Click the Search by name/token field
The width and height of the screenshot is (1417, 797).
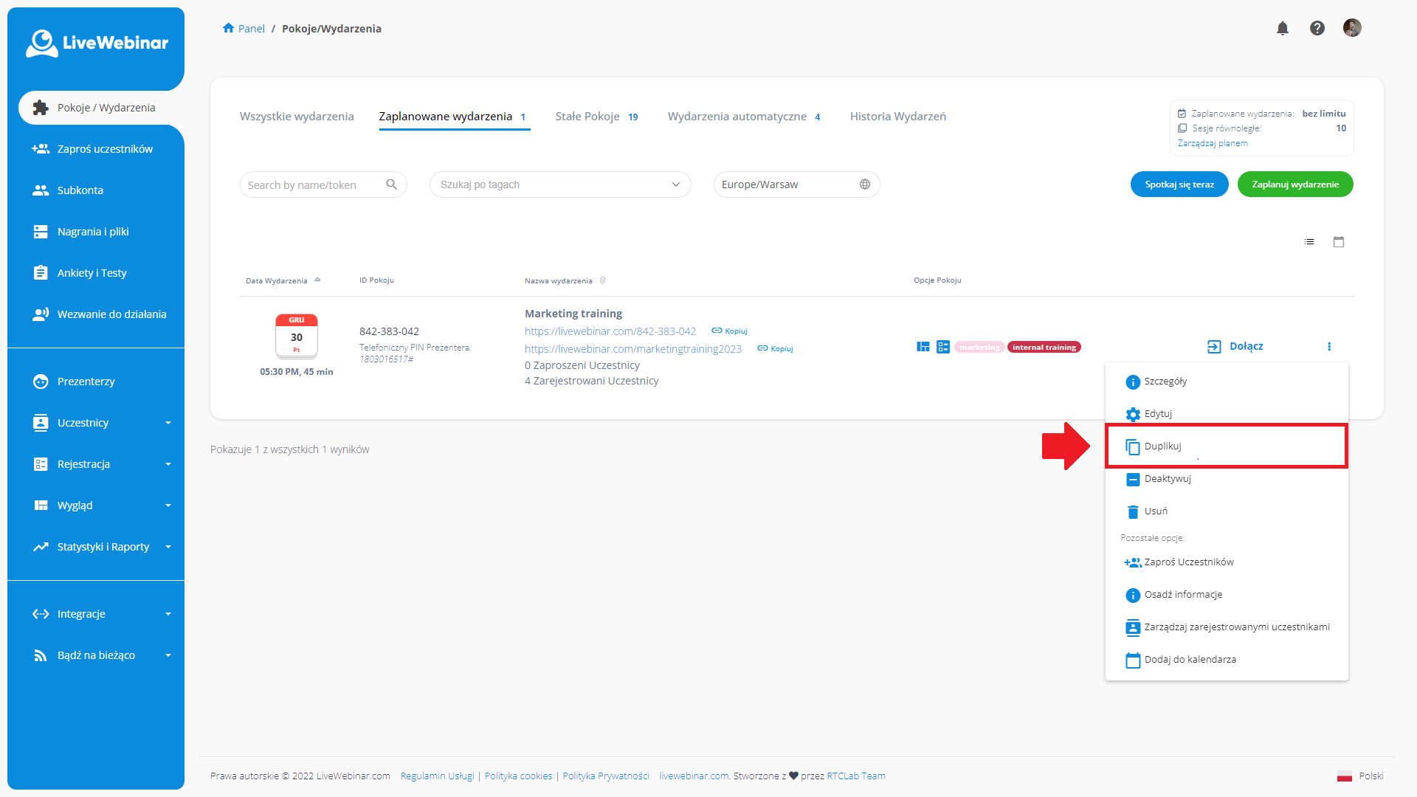[317, 184]
